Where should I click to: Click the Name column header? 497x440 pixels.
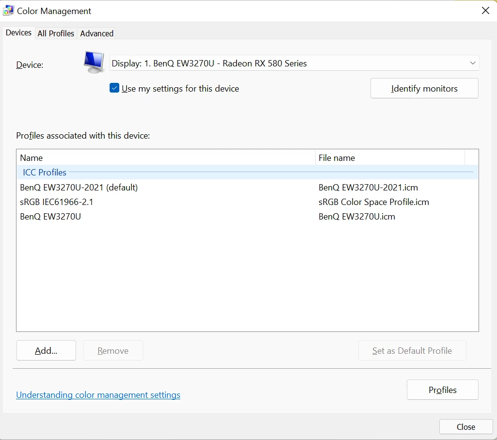166,157
